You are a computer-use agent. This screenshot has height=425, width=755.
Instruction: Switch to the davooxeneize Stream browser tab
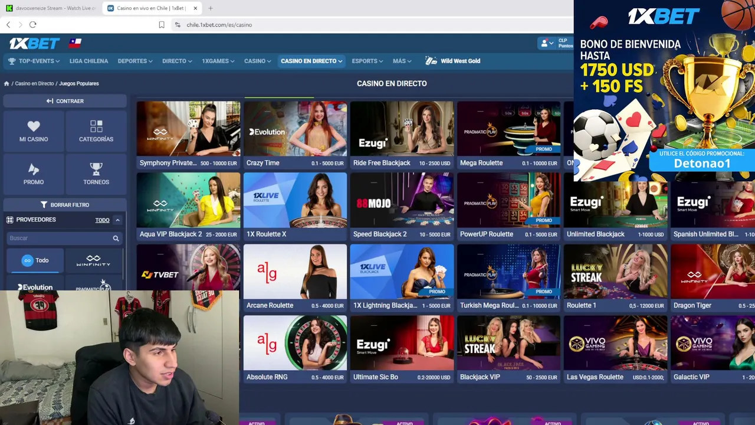pos(50,8)
